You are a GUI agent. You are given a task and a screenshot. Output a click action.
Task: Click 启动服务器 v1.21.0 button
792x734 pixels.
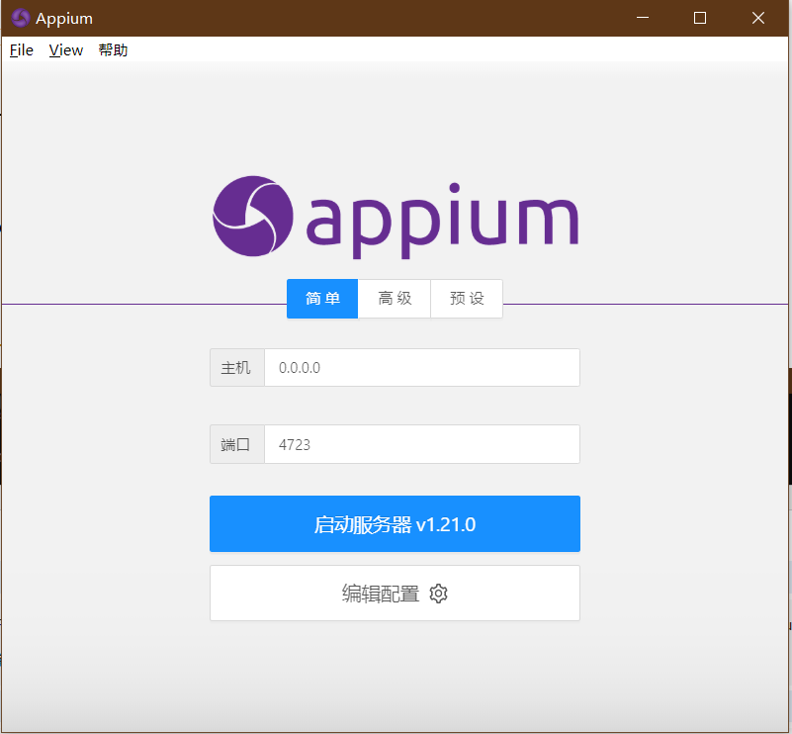point(395,524)
